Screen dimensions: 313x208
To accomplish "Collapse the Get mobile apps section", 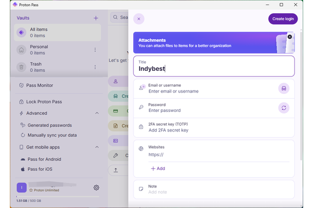I will pos(97,147).
